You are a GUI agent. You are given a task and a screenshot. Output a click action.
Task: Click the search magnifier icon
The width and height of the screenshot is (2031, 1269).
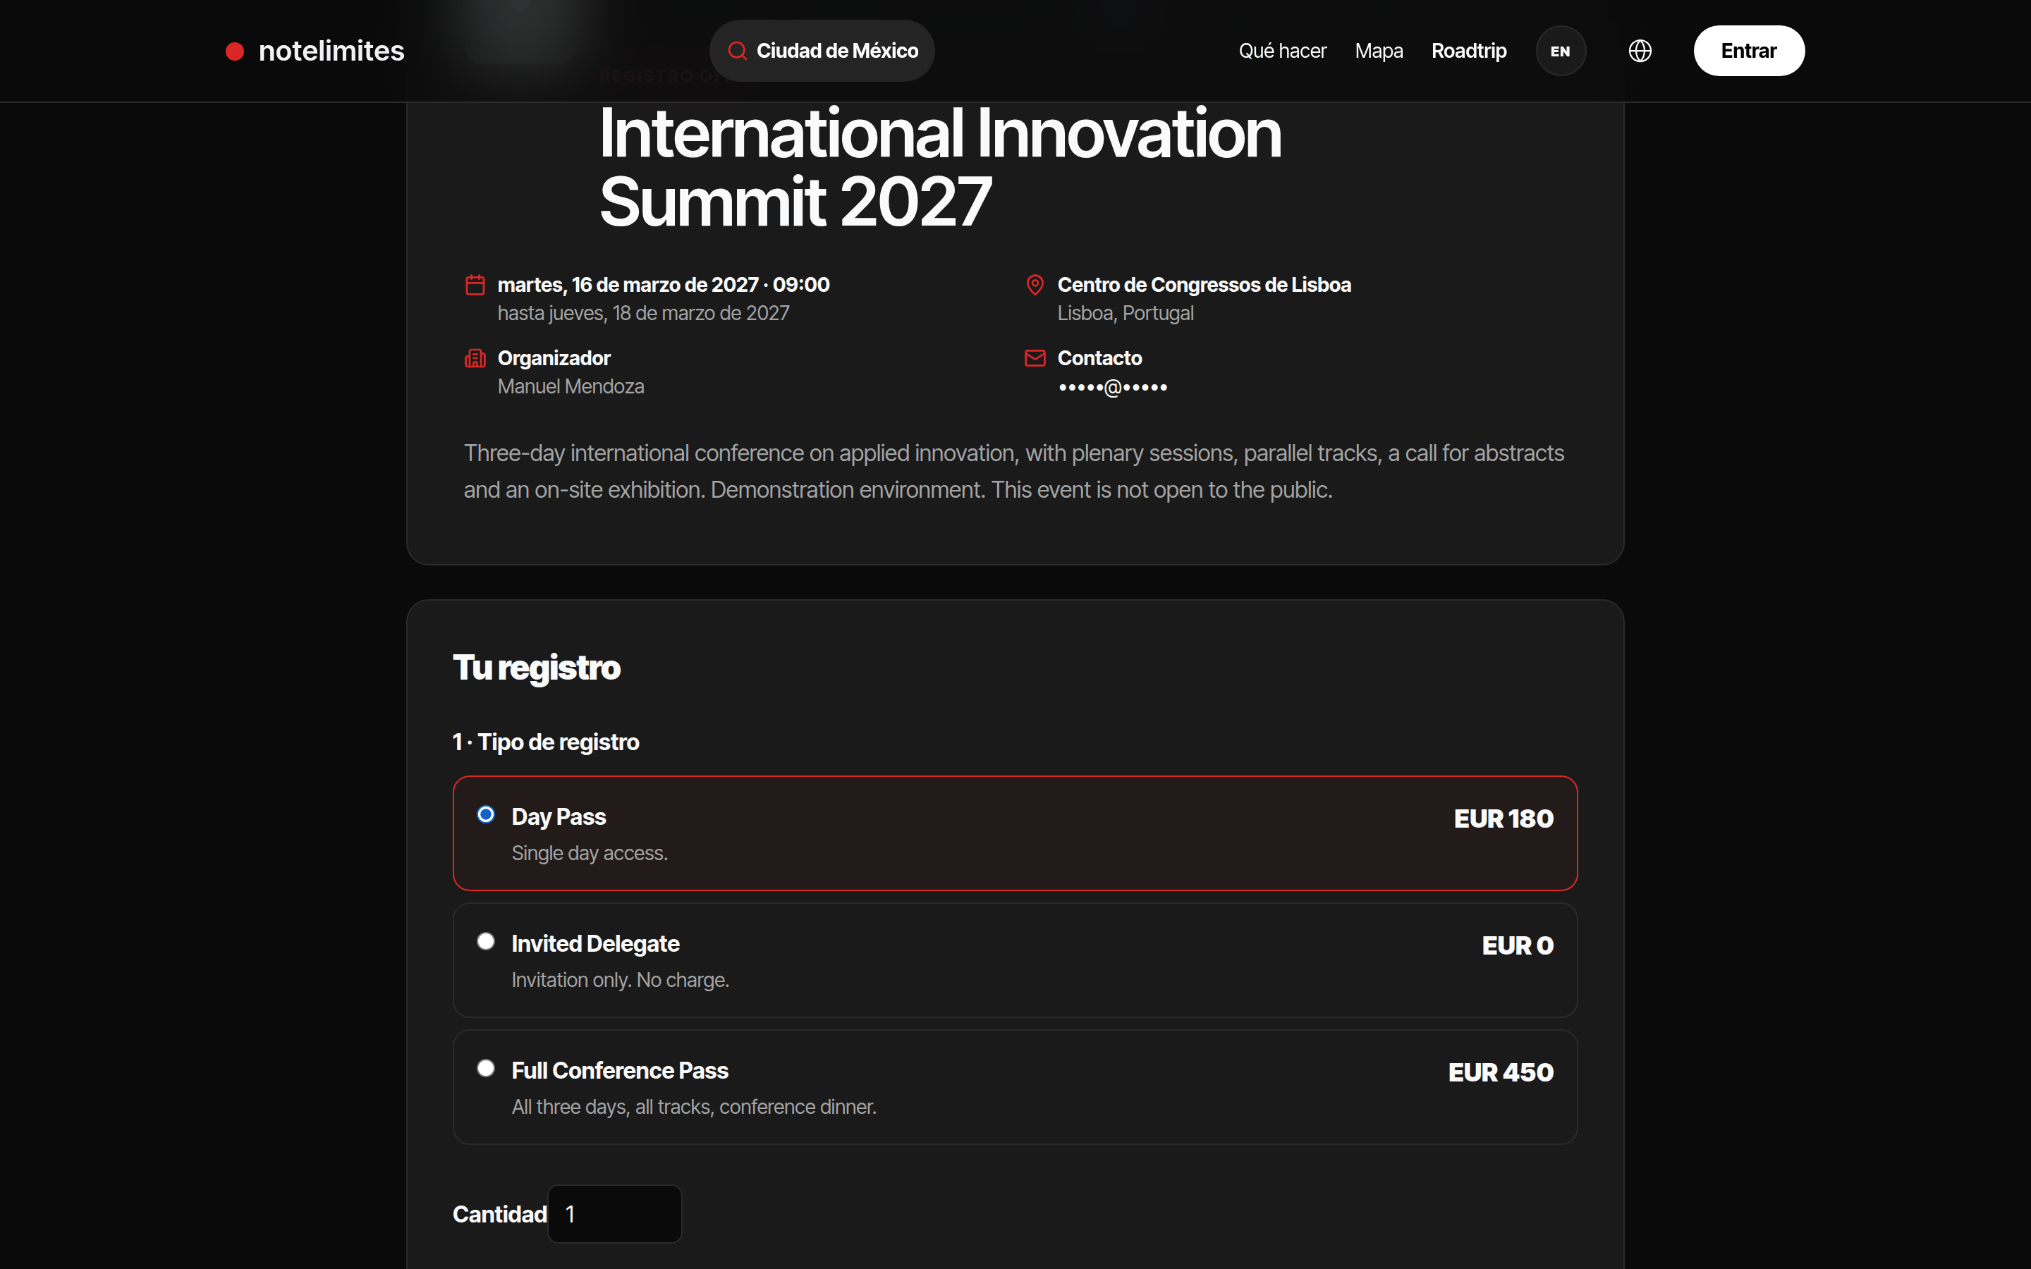pyautogui.click(x=737, y=51)
